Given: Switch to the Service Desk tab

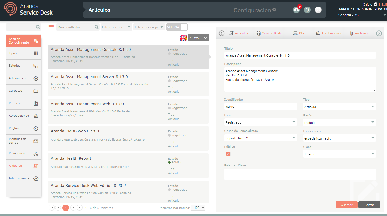Looking at the screenshot, I should click(x=269, y=33).
